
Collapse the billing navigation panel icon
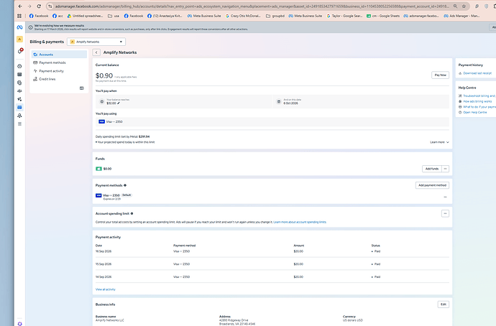tap(82, 88)
